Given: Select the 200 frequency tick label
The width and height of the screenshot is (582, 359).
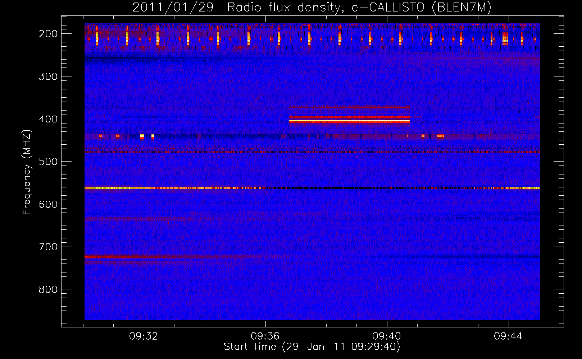Looking at the screenshot, I should coord(48,34).
